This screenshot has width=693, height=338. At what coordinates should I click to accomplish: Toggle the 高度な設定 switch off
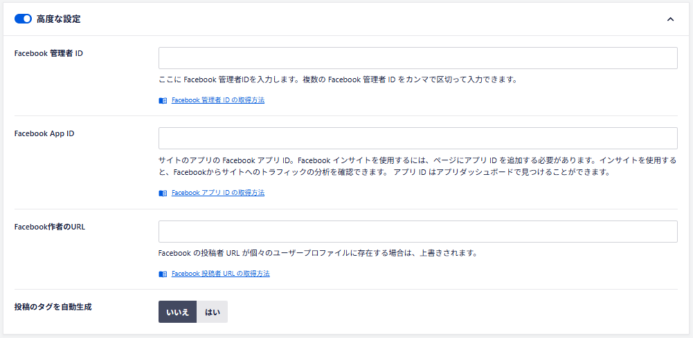(x=23, y=19)
